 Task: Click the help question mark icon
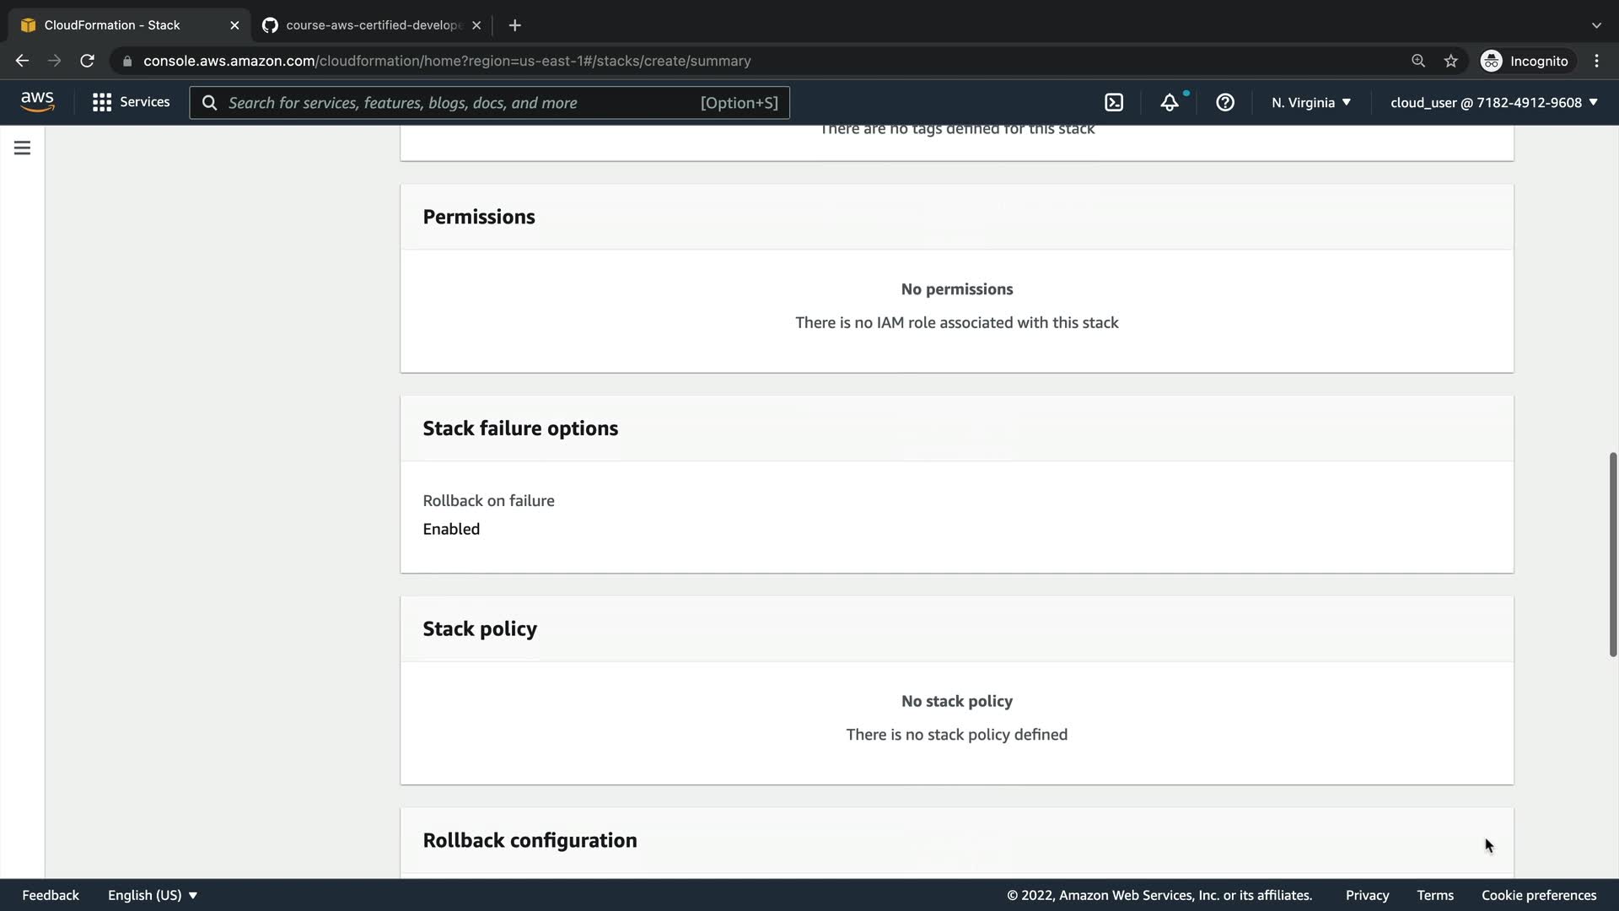[1225, 103]
